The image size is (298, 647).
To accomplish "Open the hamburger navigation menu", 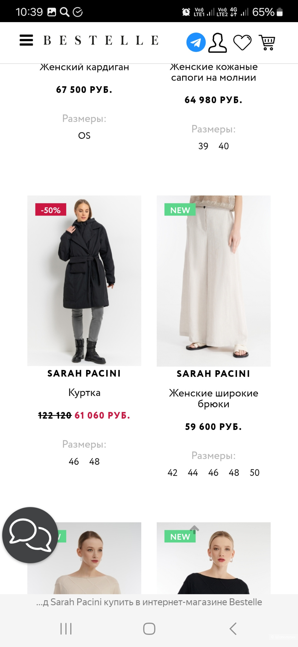I will pyautogui.click(x=26, y=41).
